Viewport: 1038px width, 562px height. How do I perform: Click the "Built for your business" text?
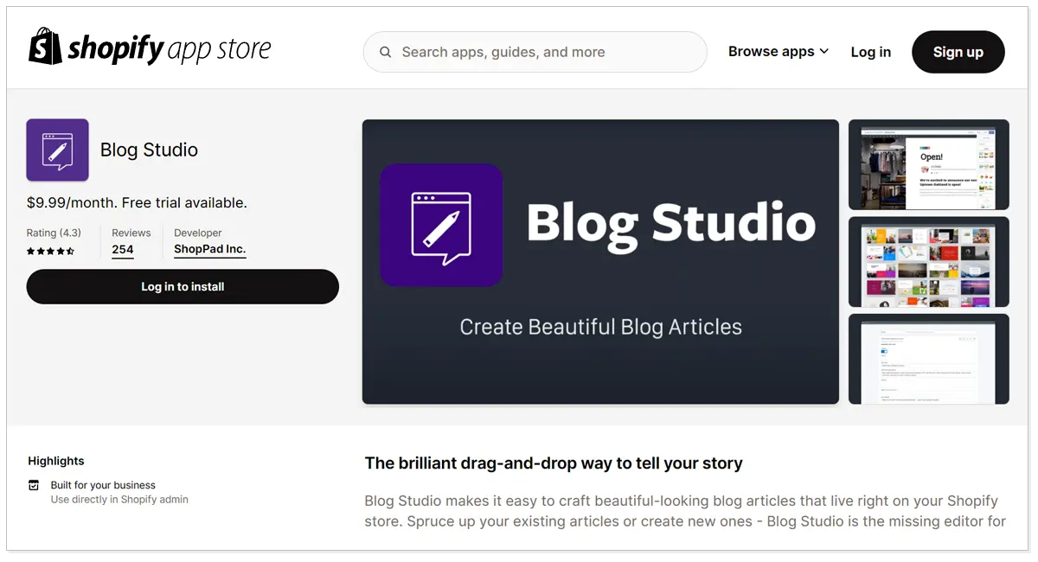[103, 485]
